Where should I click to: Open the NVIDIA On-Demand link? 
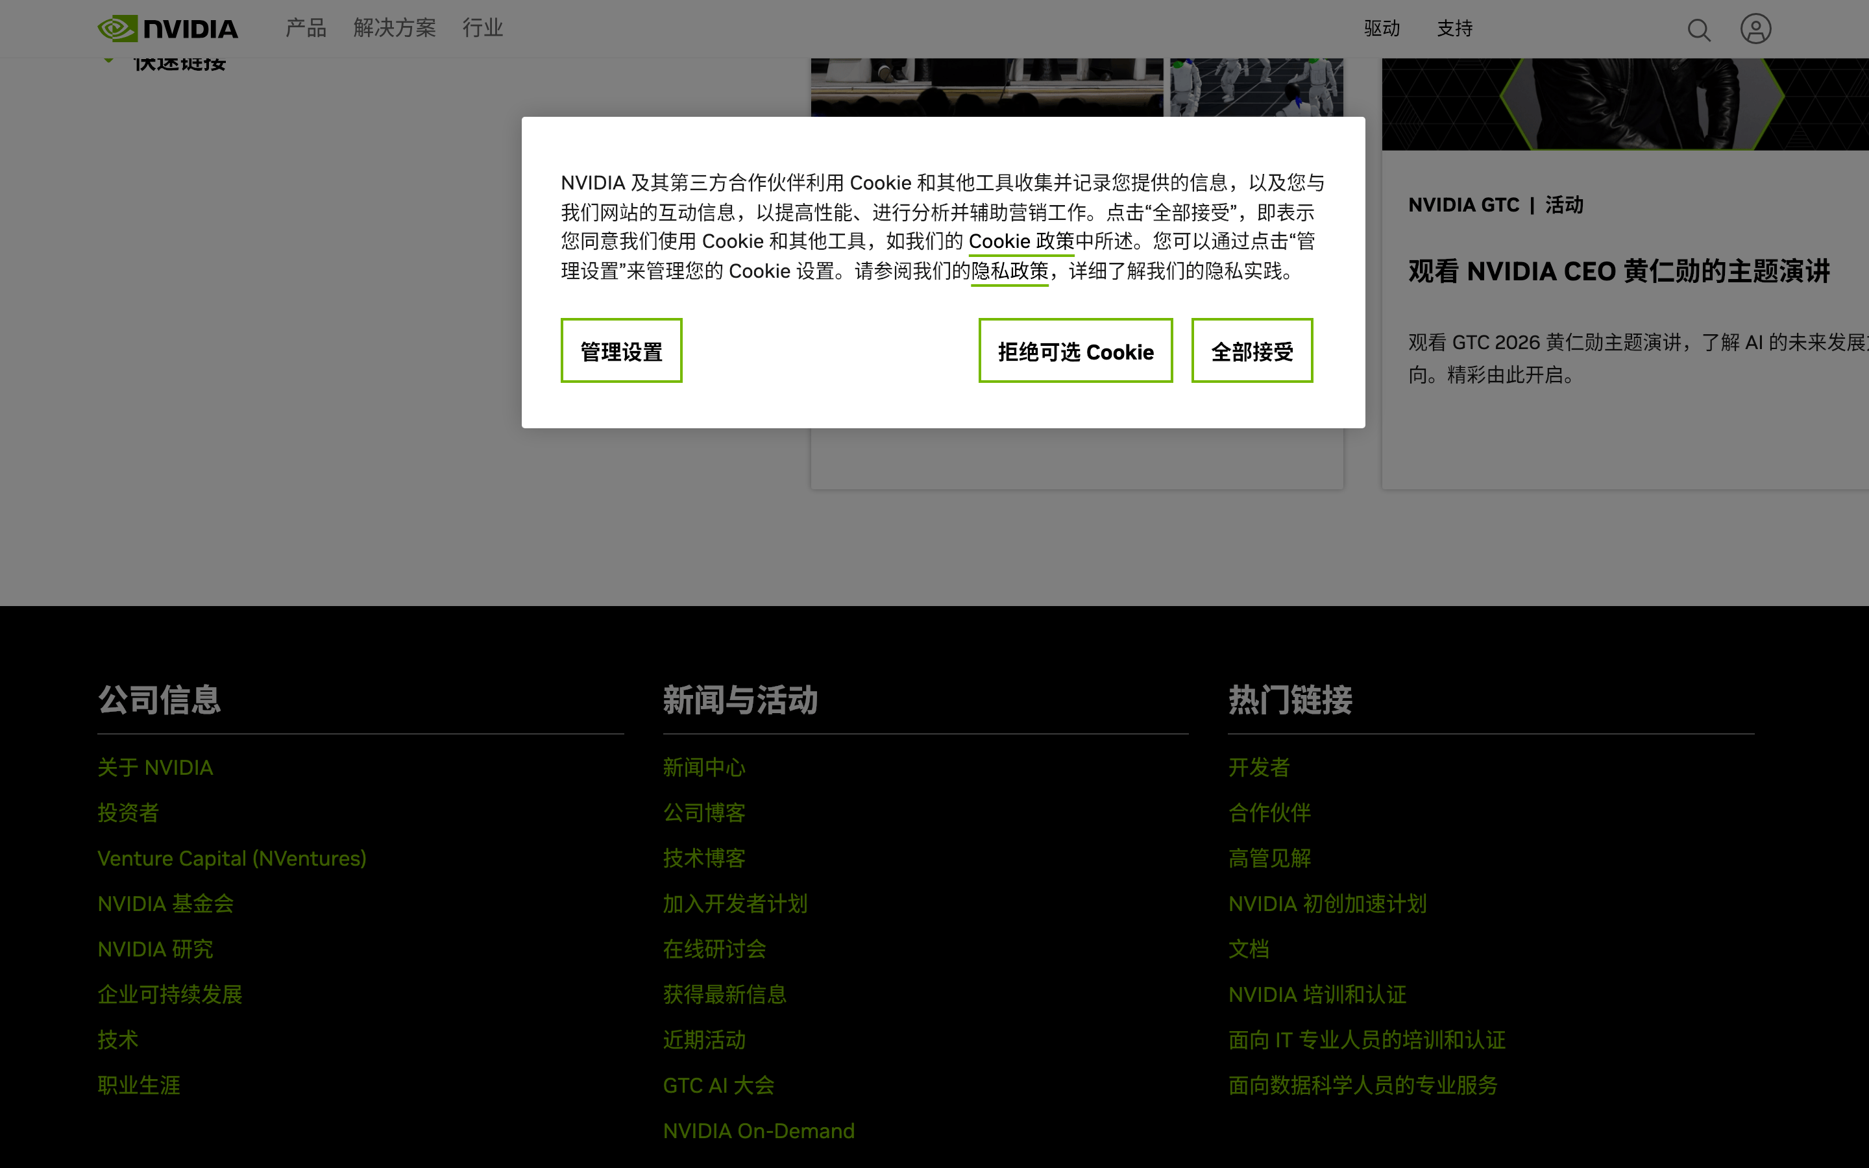click(x=759, y=1131)
